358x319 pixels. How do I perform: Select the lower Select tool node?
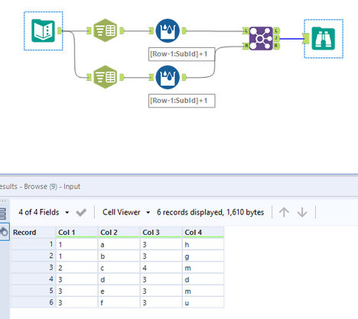click(106, 77)
